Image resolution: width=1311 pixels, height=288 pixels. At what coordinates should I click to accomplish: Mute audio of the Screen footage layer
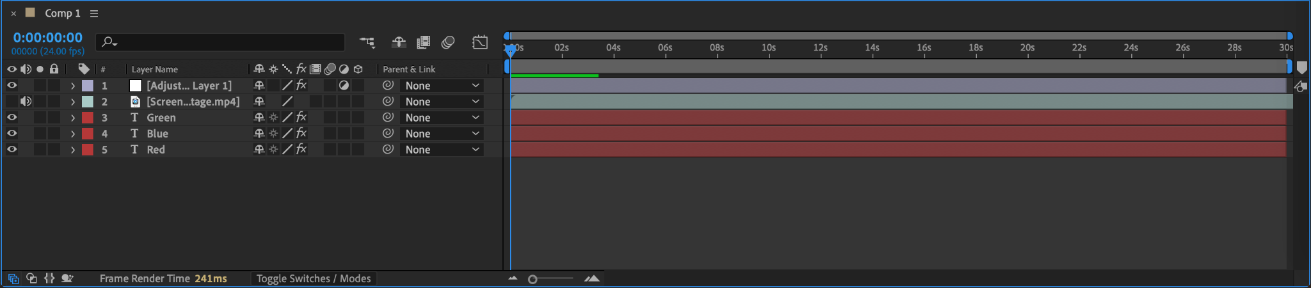coord(26,101)
